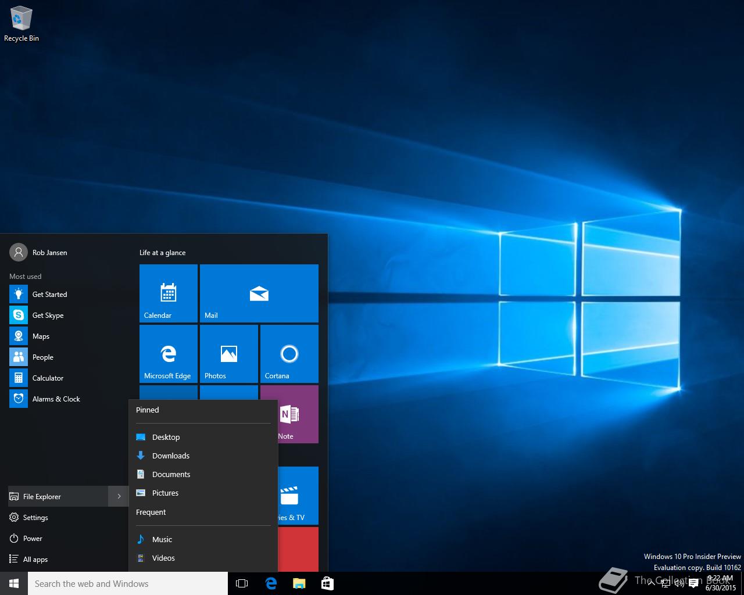Open Task View on the taskbar
744x595 pixels.
pos(242,583)
